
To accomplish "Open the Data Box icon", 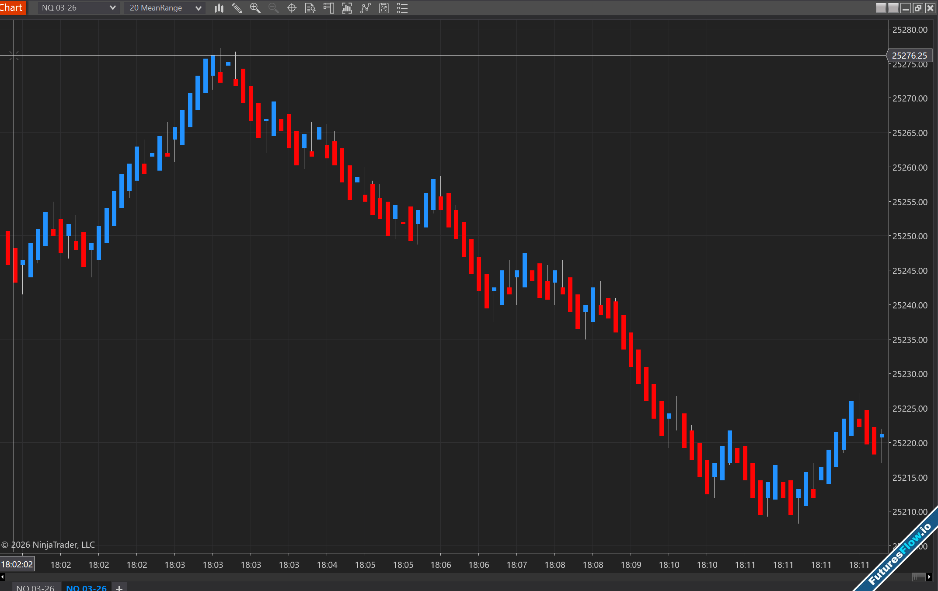I will 310,8.
